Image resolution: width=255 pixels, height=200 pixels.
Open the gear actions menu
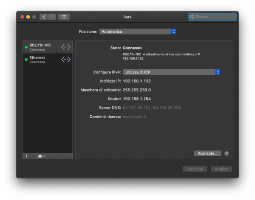[x=41, y=156]
